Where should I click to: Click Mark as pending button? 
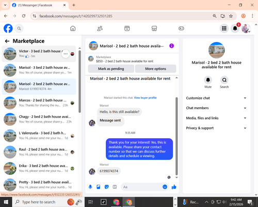(x=111, y=69)
